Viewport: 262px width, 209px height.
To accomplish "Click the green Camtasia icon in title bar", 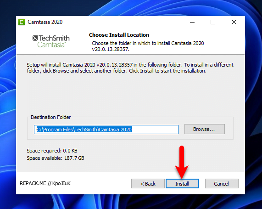I will (22, 22).
